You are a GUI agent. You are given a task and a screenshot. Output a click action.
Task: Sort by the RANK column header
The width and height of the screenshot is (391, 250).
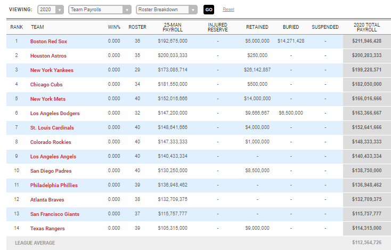point(16,27)
